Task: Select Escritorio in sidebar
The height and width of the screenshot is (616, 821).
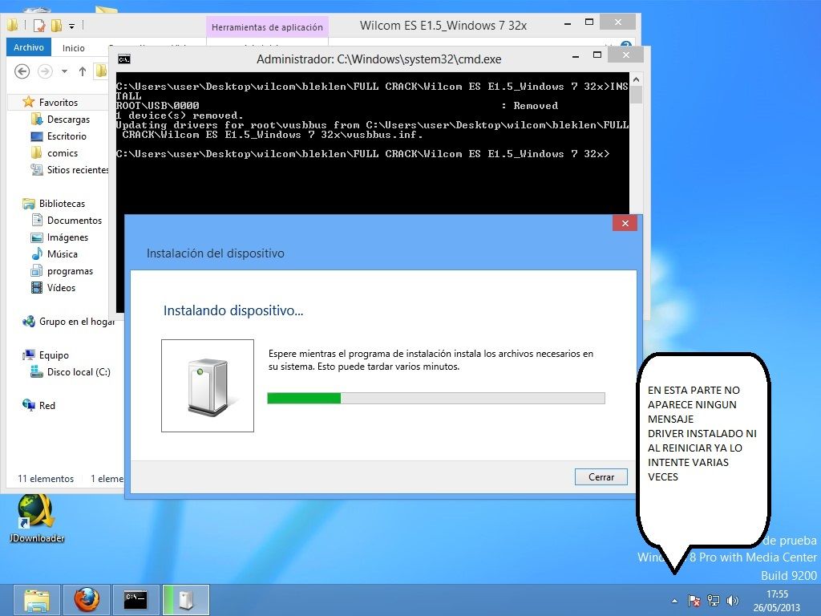Action: (67, 136)
